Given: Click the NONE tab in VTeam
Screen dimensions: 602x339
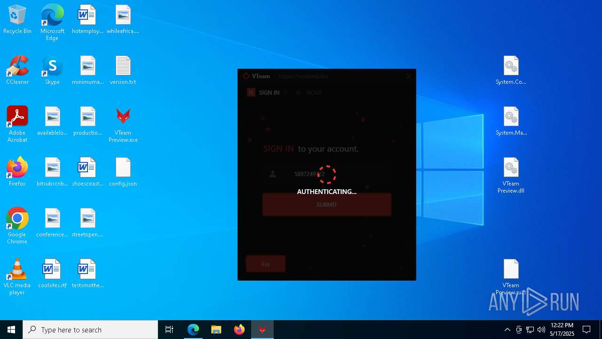Looking at the screenshot, I should [309, 93].
